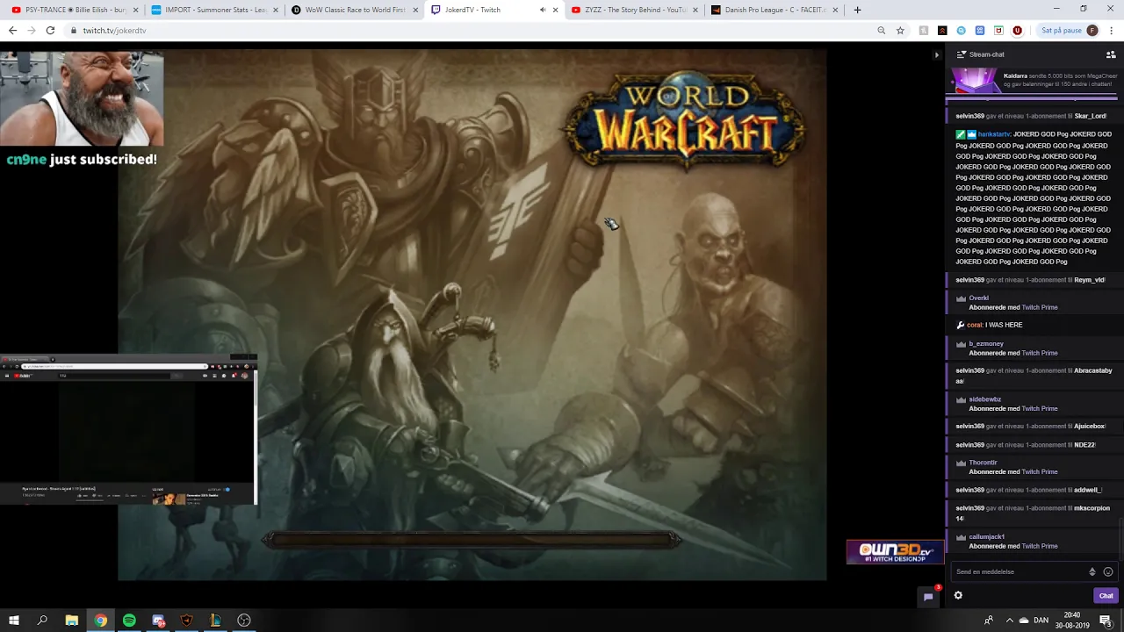Mute the JokerdTV tab audio icon
This screenshot has height=632, width=1124.
(x=542, y=10)
